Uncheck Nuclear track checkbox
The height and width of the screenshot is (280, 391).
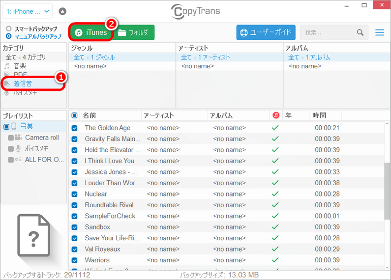click(x=74, y=194)
